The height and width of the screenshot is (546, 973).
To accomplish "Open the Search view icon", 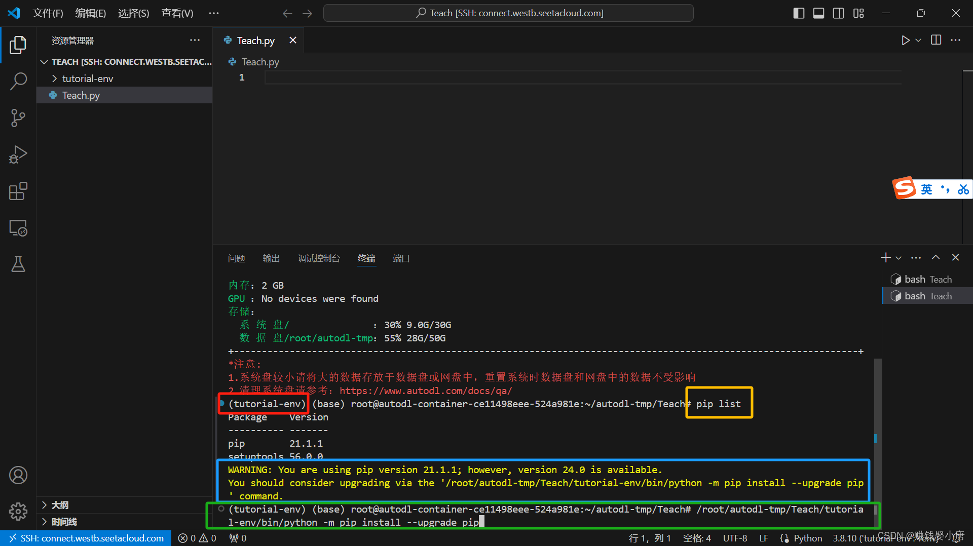I will (18, 81).
